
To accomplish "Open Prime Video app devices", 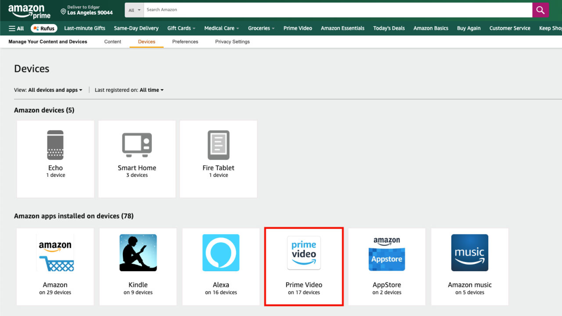I will tap(303, 266).
